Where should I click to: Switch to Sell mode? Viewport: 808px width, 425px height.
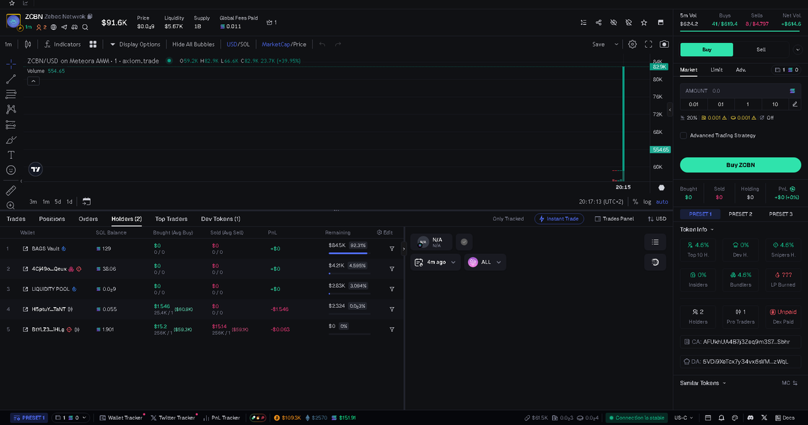[x=761, y=49]
